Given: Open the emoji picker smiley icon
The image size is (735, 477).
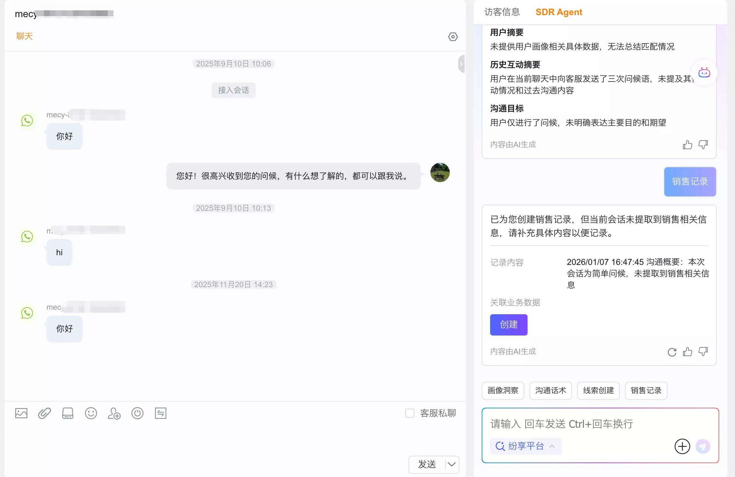Looking at the screenshot, I should click(x=91, y=413).
